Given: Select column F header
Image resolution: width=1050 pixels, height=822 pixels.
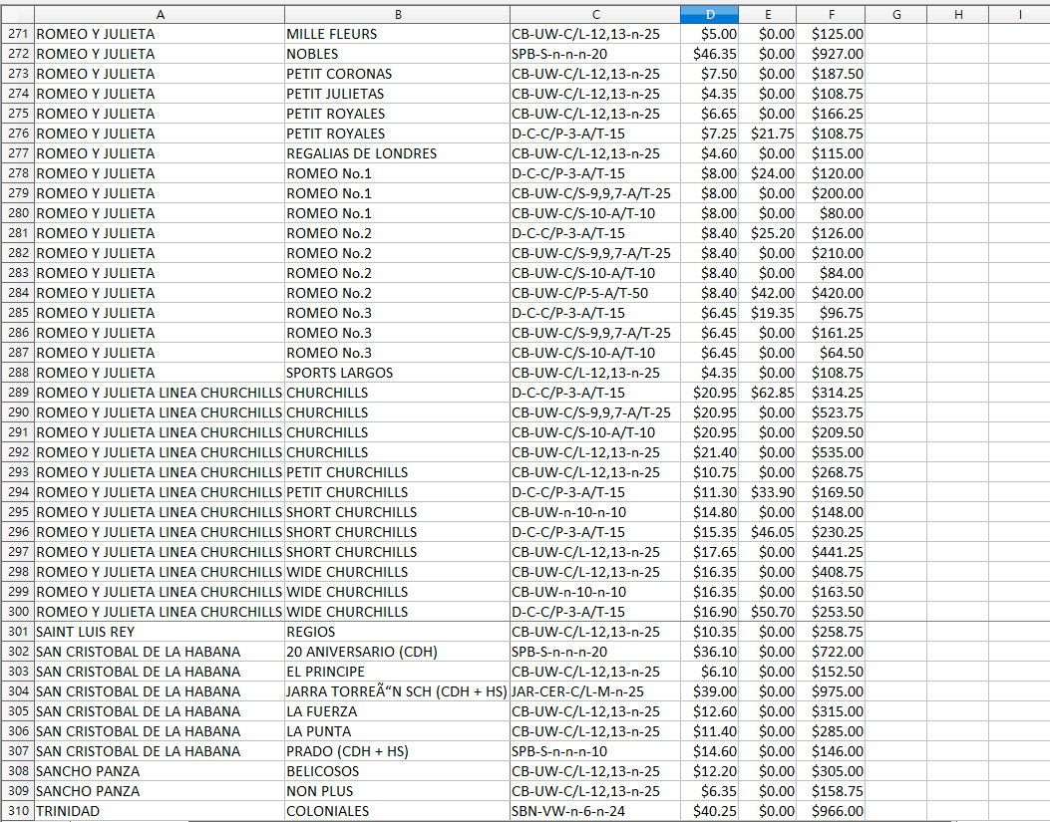Looking at the screenshot, I should click(831, 14).
